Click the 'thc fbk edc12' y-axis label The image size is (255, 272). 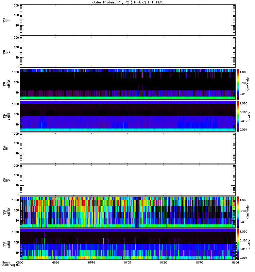coord(6,212)
